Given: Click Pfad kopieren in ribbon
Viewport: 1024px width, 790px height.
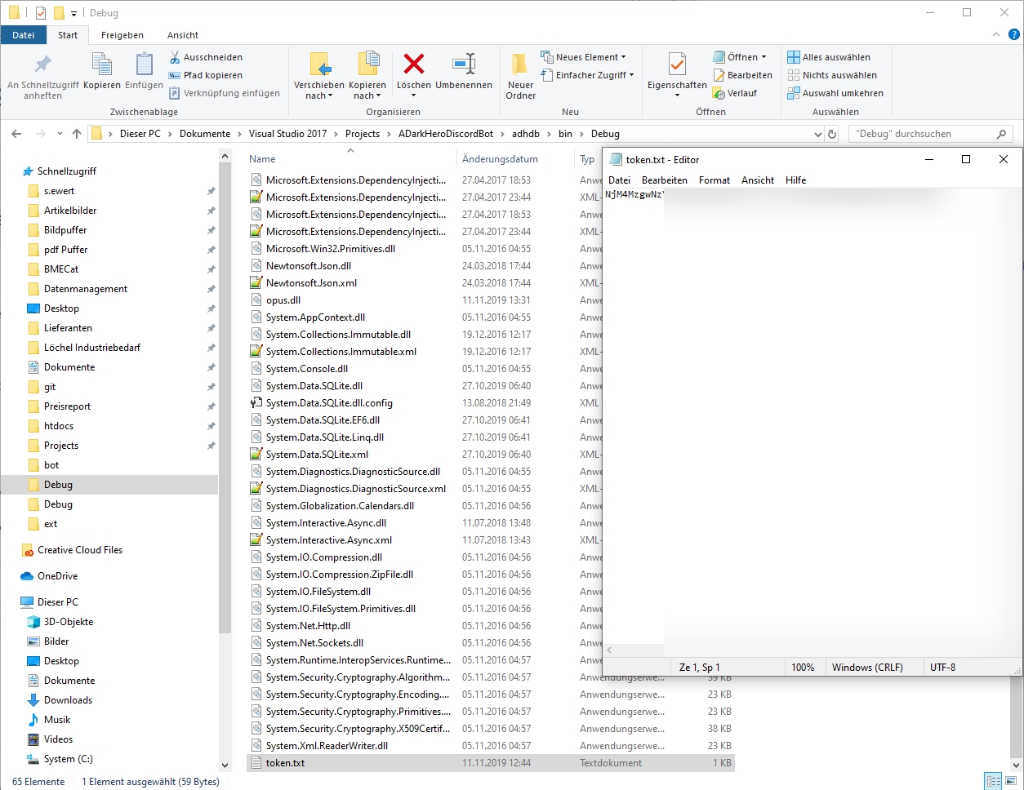Looking at the screenshot, I should pyautogui.click(x=206, y=75).
